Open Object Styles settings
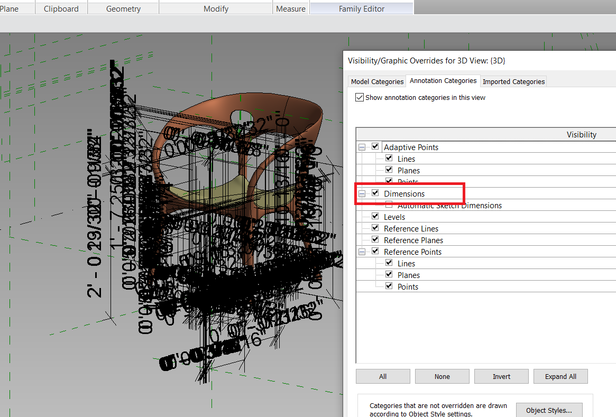Screen dimensions: 616x417 pyautogui.click(x=549, y=410)
